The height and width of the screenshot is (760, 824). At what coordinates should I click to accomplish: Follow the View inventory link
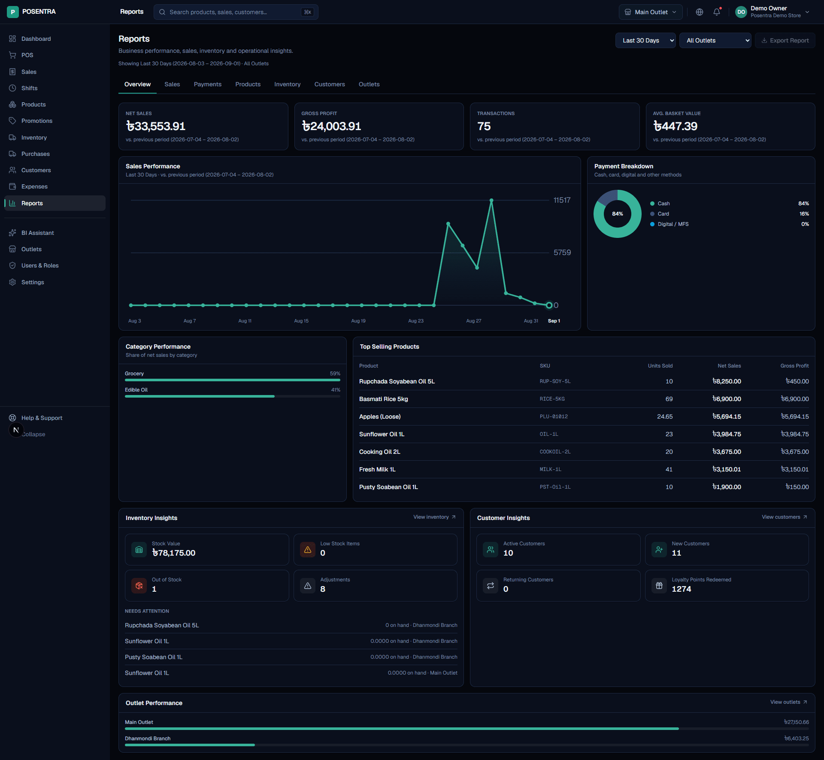pos(434,517)
